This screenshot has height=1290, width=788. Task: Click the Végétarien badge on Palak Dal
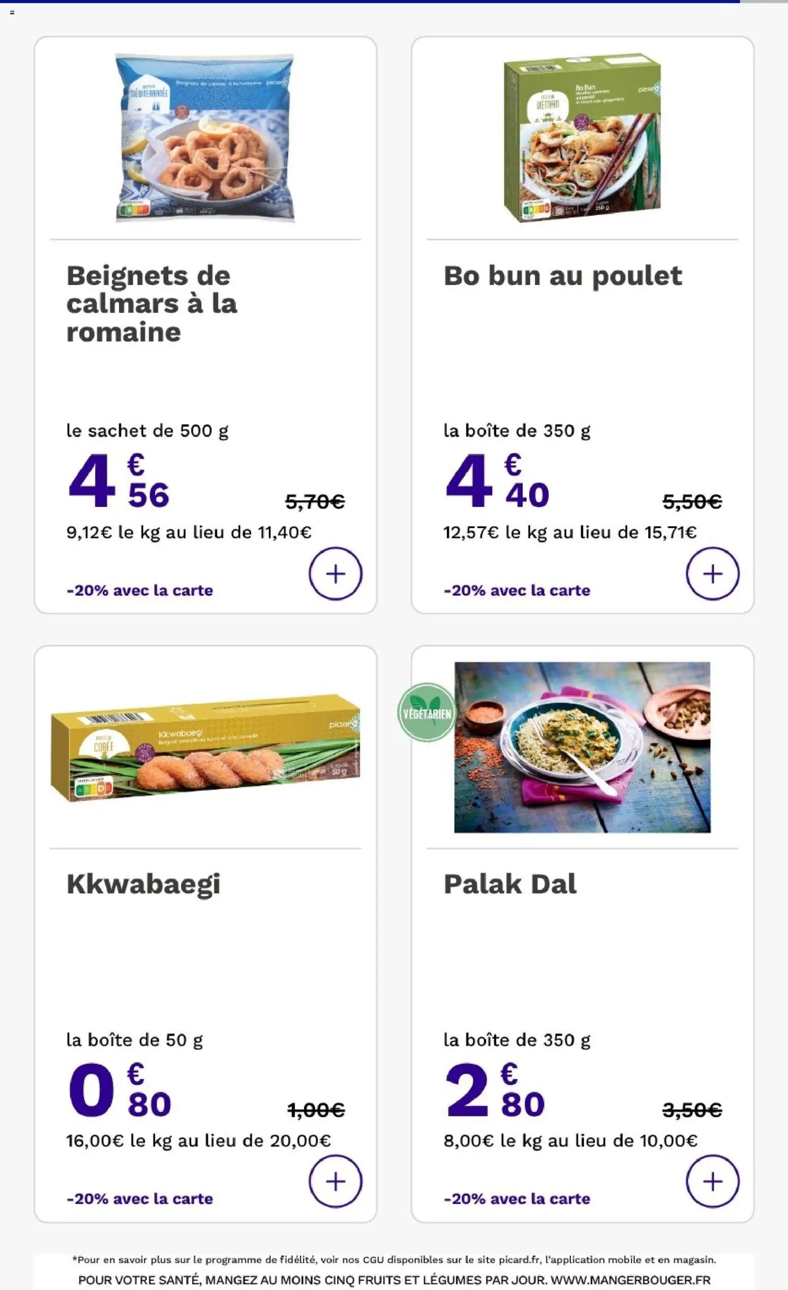click(x=427, y=712)
